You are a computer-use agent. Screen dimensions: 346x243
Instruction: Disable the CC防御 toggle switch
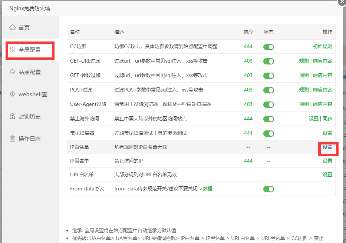coord(268,47)
